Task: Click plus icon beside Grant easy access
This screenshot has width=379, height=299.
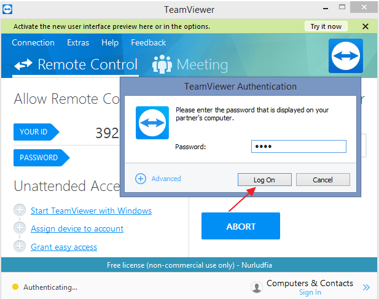Action: pos(20,246)
